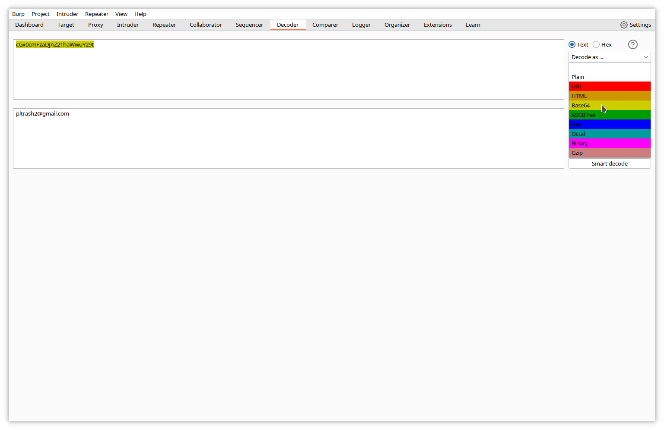
Task: Choose Hex option in the decode list
Action: pyautogui.click(x=610, y=124)
